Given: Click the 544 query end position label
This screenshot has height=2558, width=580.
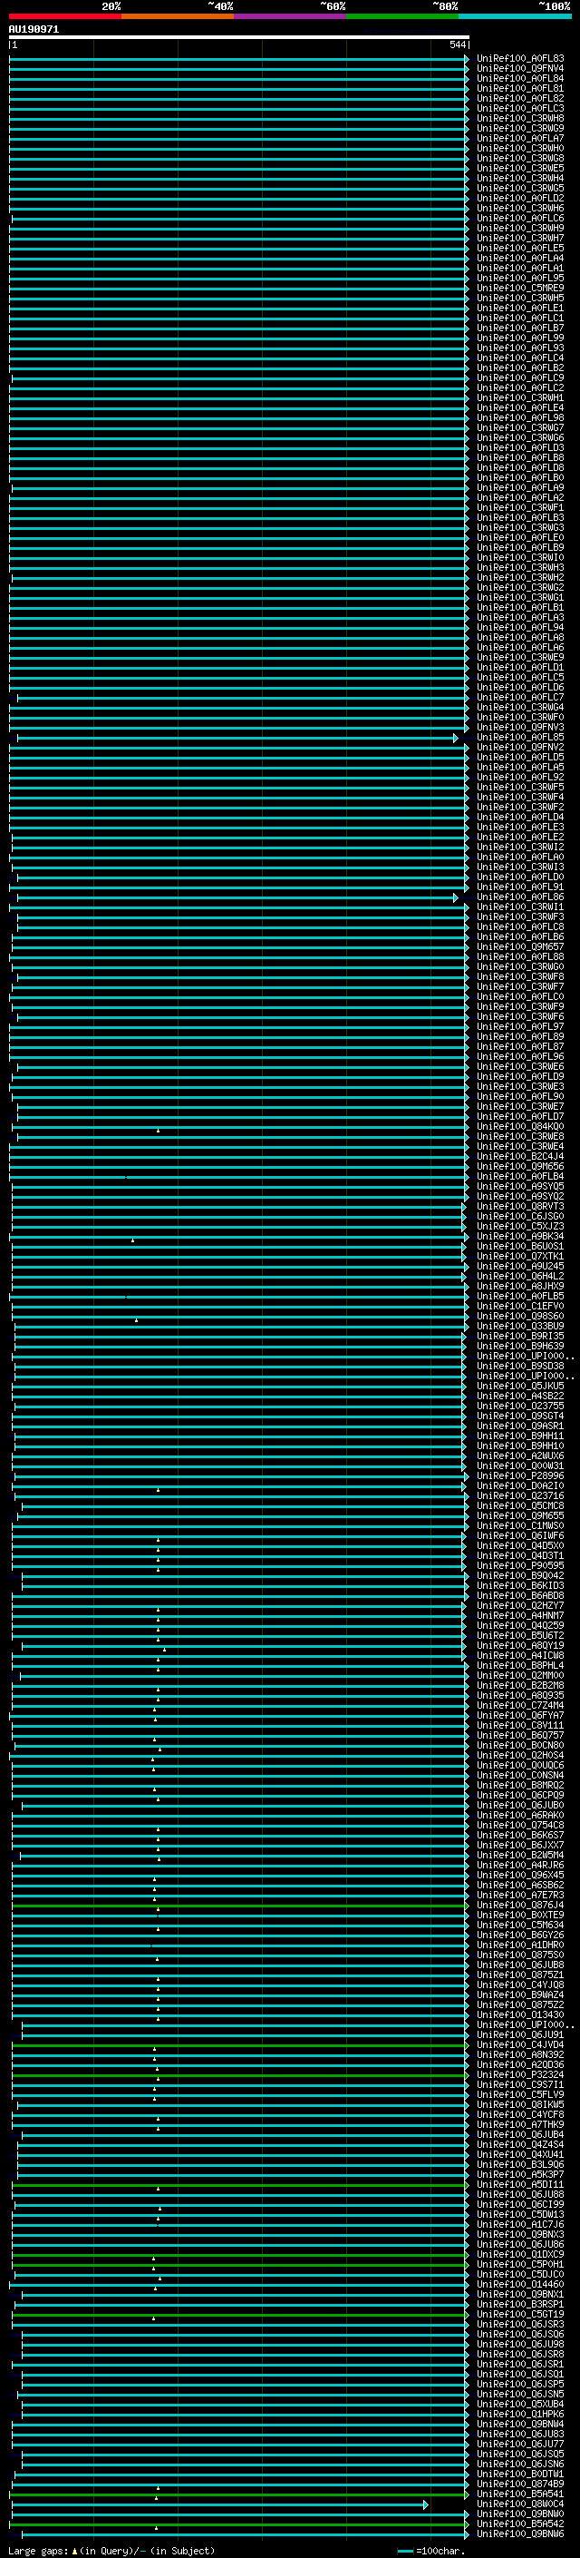Looking at the screenshot, I should (x=457, y=44).
